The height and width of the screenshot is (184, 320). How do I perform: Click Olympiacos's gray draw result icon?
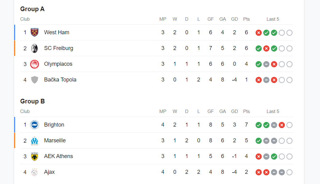click(x=266, y=64)
